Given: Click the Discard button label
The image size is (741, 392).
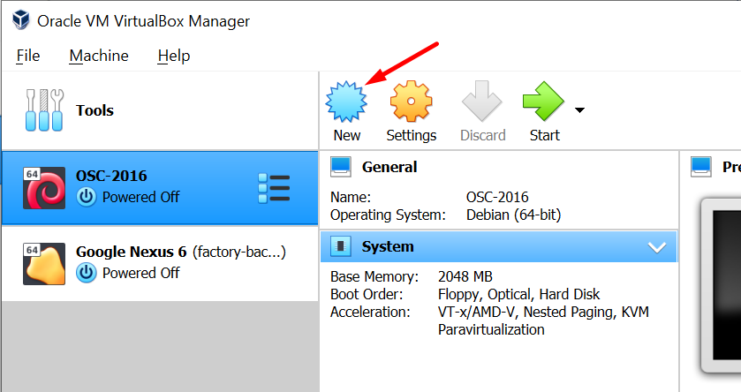Looking at the screenshot, I should (x=483, y=136).
